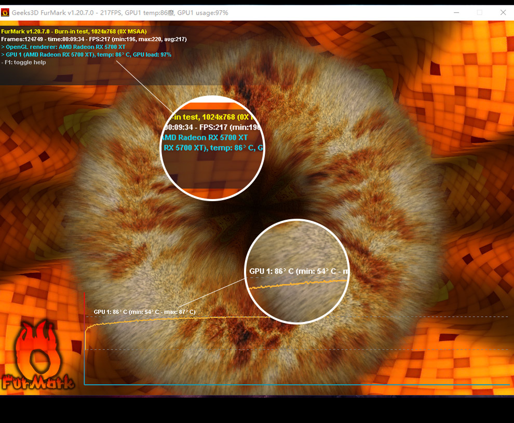
Task: Click the GPU 1 temp and load line
Action: coord(86,54)
